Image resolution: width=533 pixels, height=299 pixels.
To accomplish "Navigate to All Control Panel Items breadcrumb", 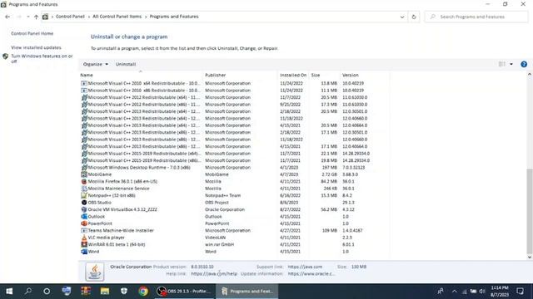I will coord(117,17).
